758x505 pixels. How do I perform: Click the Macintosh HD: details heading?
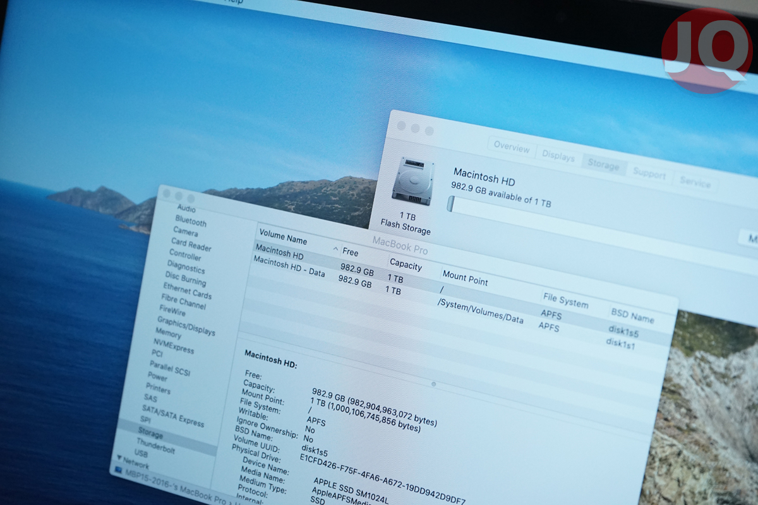click(271, 359)
